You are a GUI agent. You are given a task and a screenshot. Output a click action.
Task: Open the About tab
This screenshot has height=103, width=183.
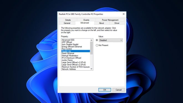click(101, 23)
